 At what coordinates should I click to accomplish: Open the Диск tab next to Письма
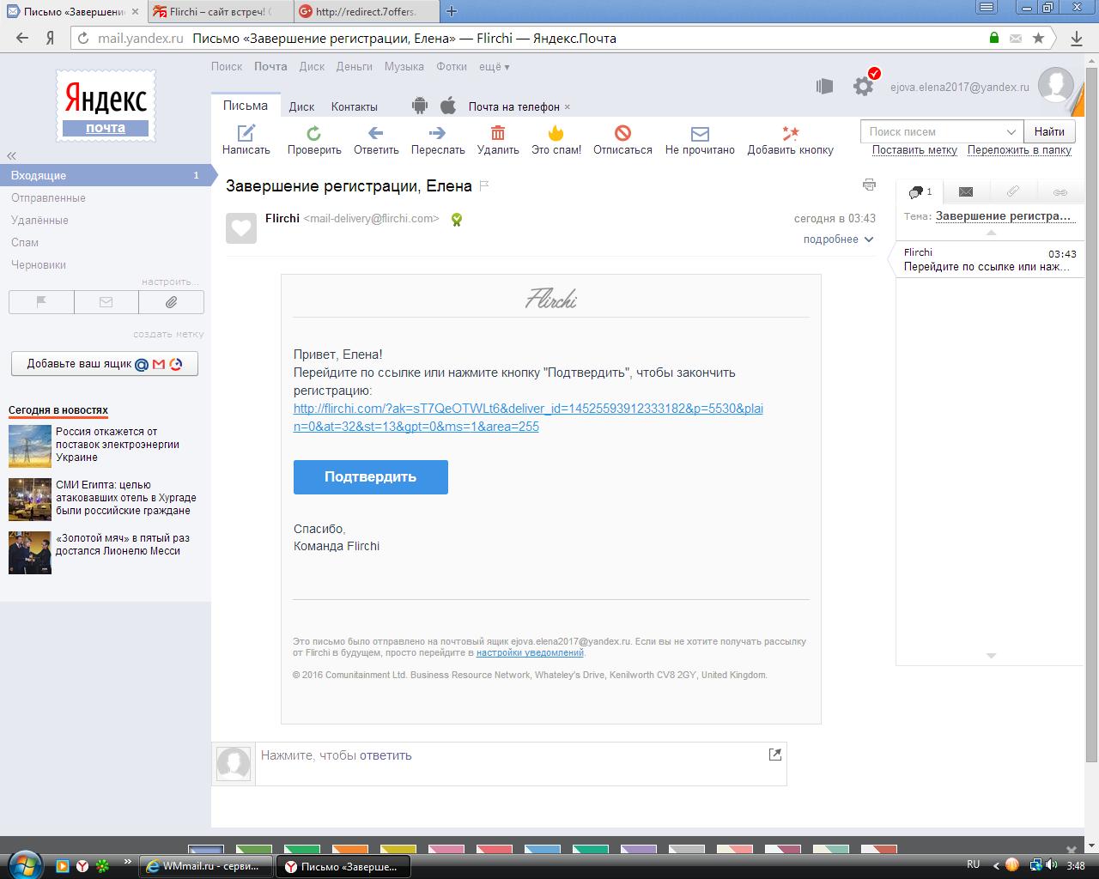(x=301, y=106)
